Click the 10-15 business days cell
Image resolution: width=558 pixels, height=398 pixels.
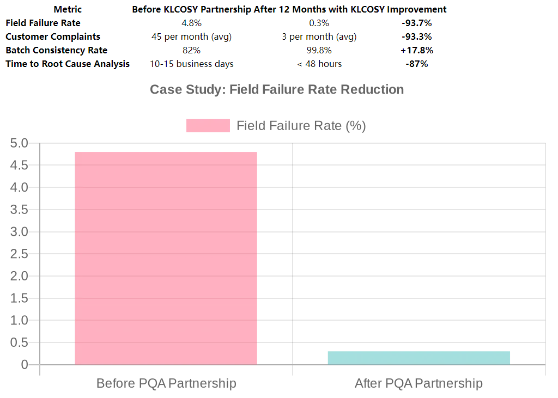pyautogui.click(x=192, y=64)
